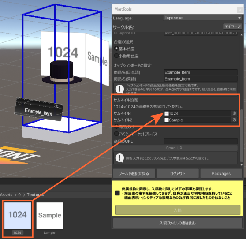Image resolution: width=246 pixels, height=239 pixels.
Task: Choose the アバターマーケットプレイス radio option
Action: tap(116, 134)
